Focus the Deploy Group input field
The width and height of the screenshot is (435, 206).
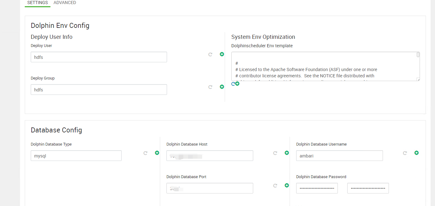(99, 90)
